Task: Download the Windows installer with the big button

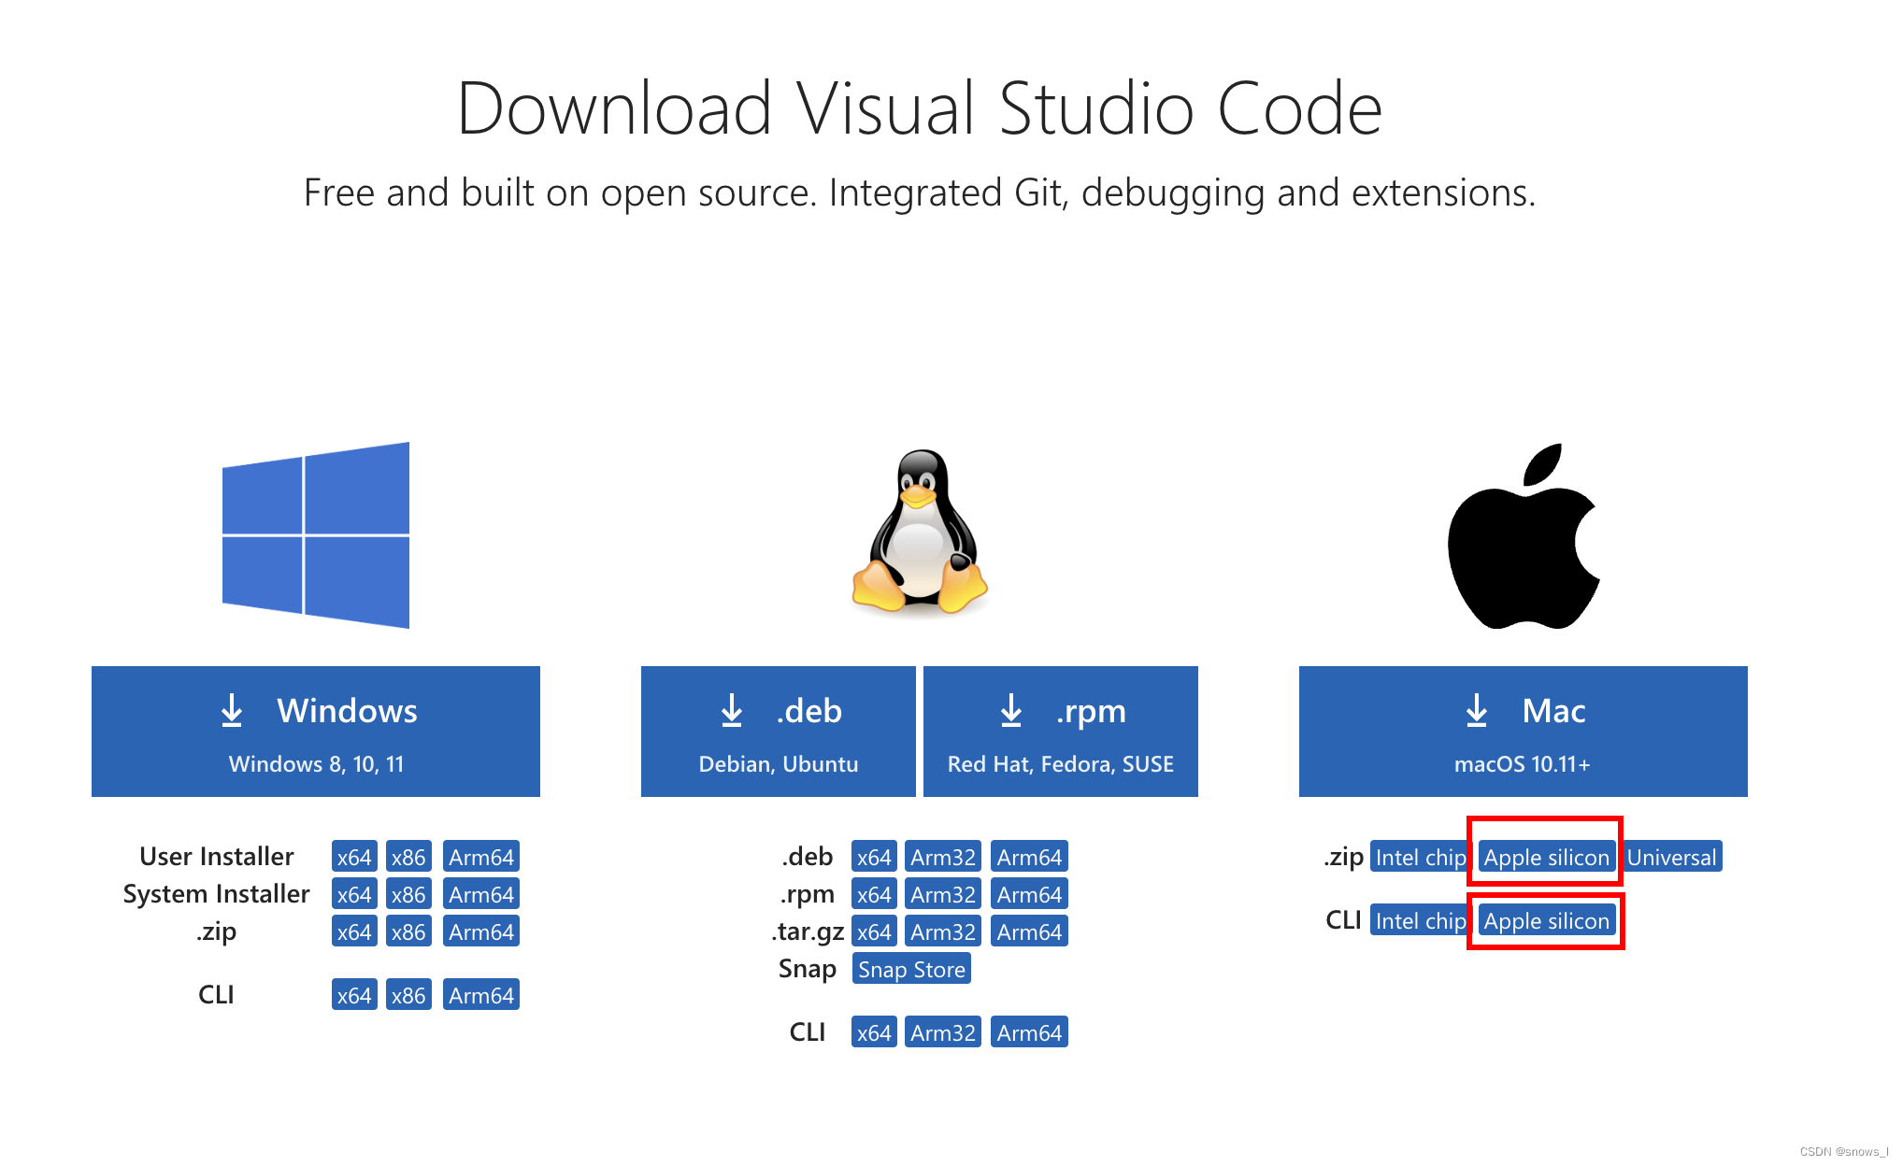Action: pyautogui.click(x=316, y=732)
